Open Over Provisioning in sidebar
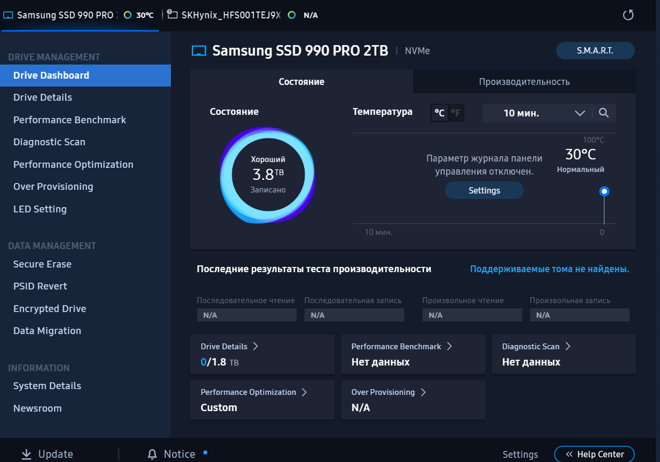The height and width of the screenshot is (462, 660). click(85, 187)
